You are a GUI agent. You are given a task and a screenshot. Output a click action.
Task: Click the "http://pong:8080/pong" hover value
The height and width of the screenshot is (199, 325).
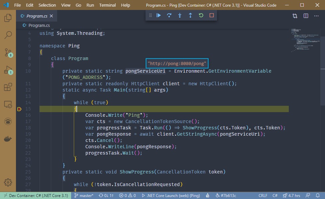point(177,63)
